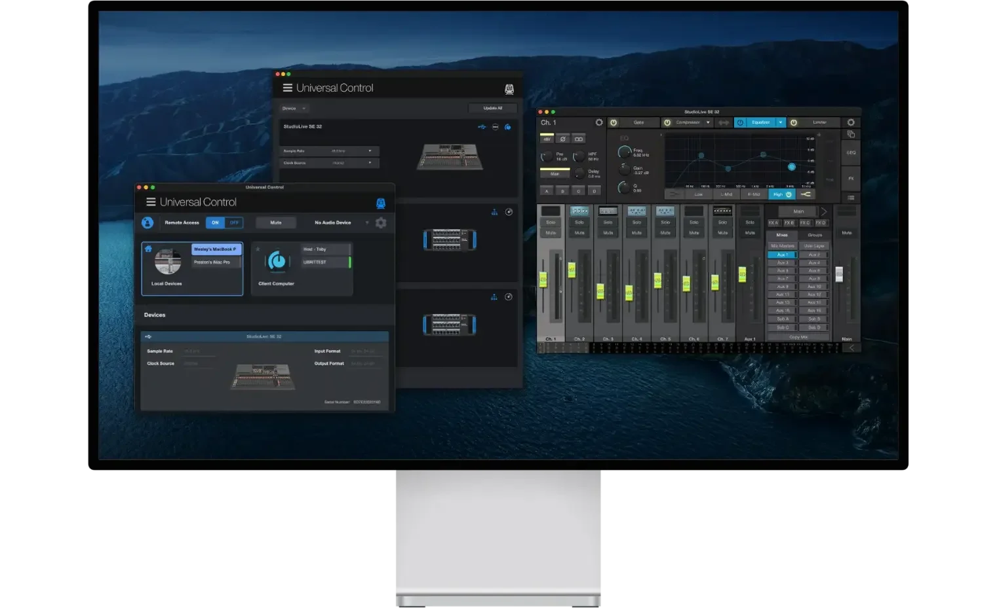Select the Low EQ band
997x608 pixels.
click(x=698, y=194)
